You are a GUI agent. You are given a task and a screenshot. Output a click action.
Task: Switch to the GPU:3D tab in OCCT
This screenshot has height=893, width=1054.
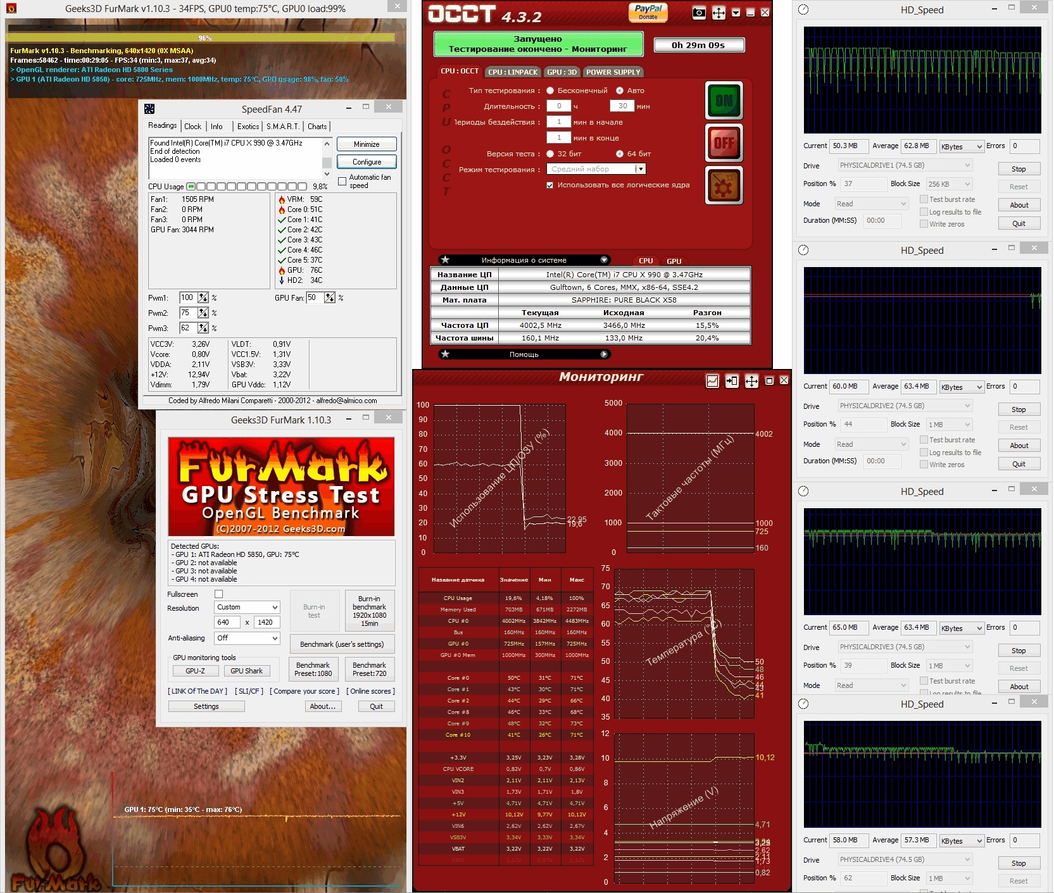[x=562, y=72]
